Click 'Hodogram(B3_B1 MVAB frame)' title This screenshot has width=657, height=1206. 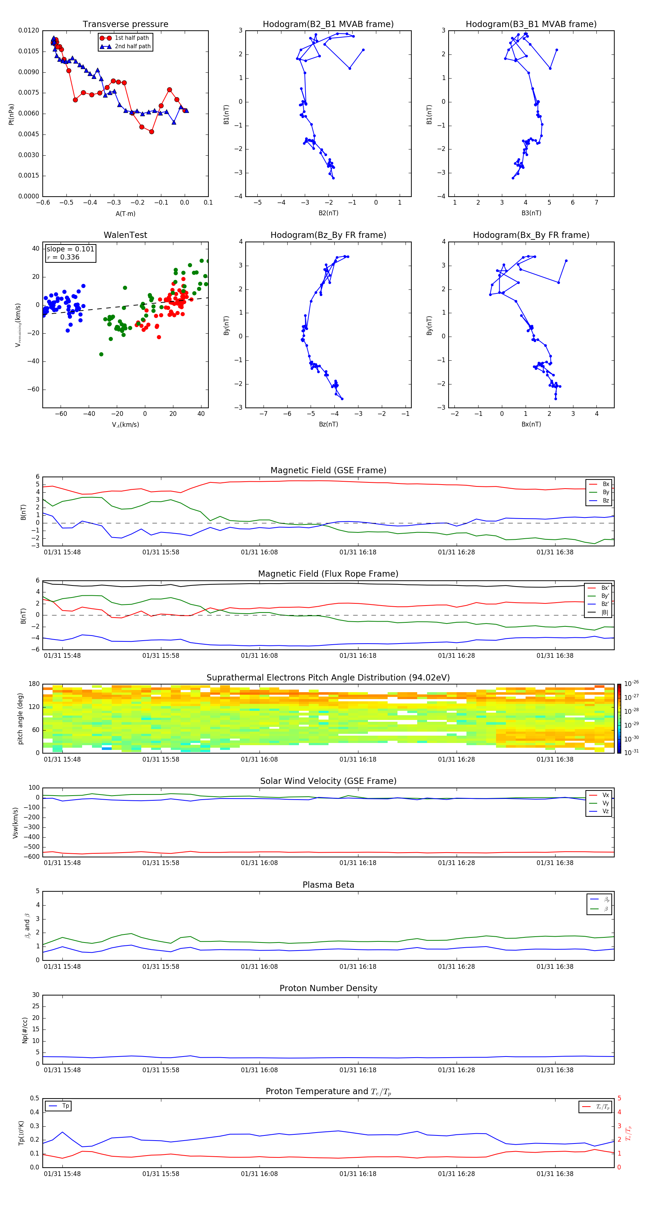531,24
